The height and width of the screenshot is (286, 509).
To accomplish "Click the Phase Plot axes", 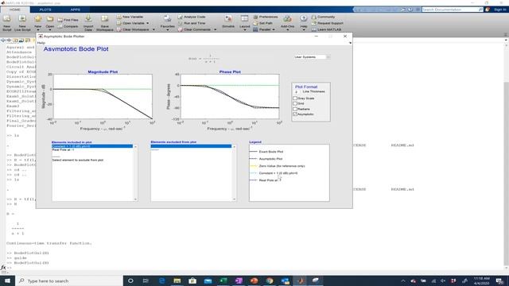I will point(230,96).
